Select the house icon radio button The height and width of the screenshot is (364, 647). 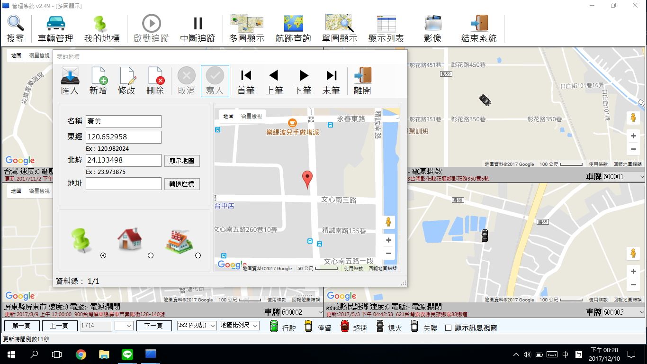(x=151, y=255)
